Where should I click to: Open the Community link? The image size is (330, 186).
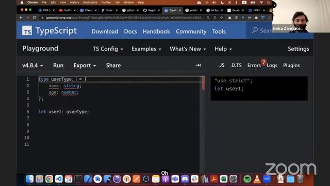coord(191,32)
